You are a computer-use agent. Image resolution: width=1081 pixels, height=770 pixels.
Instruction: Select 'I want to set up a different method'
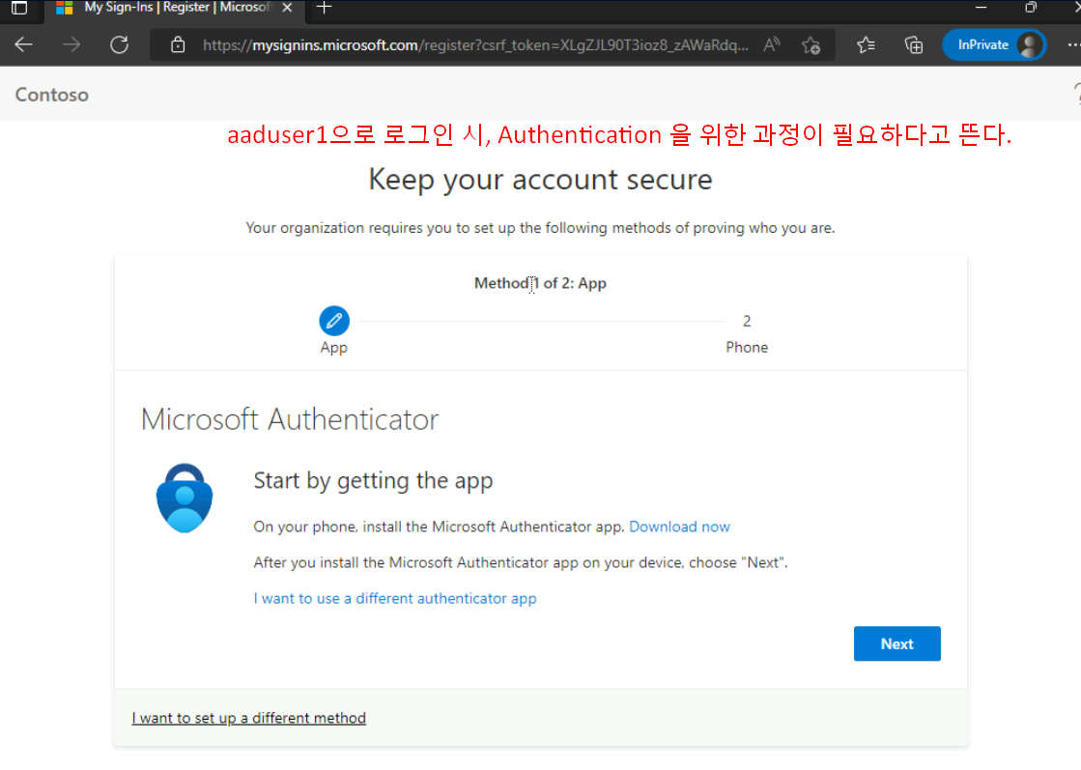pos(249,718)
